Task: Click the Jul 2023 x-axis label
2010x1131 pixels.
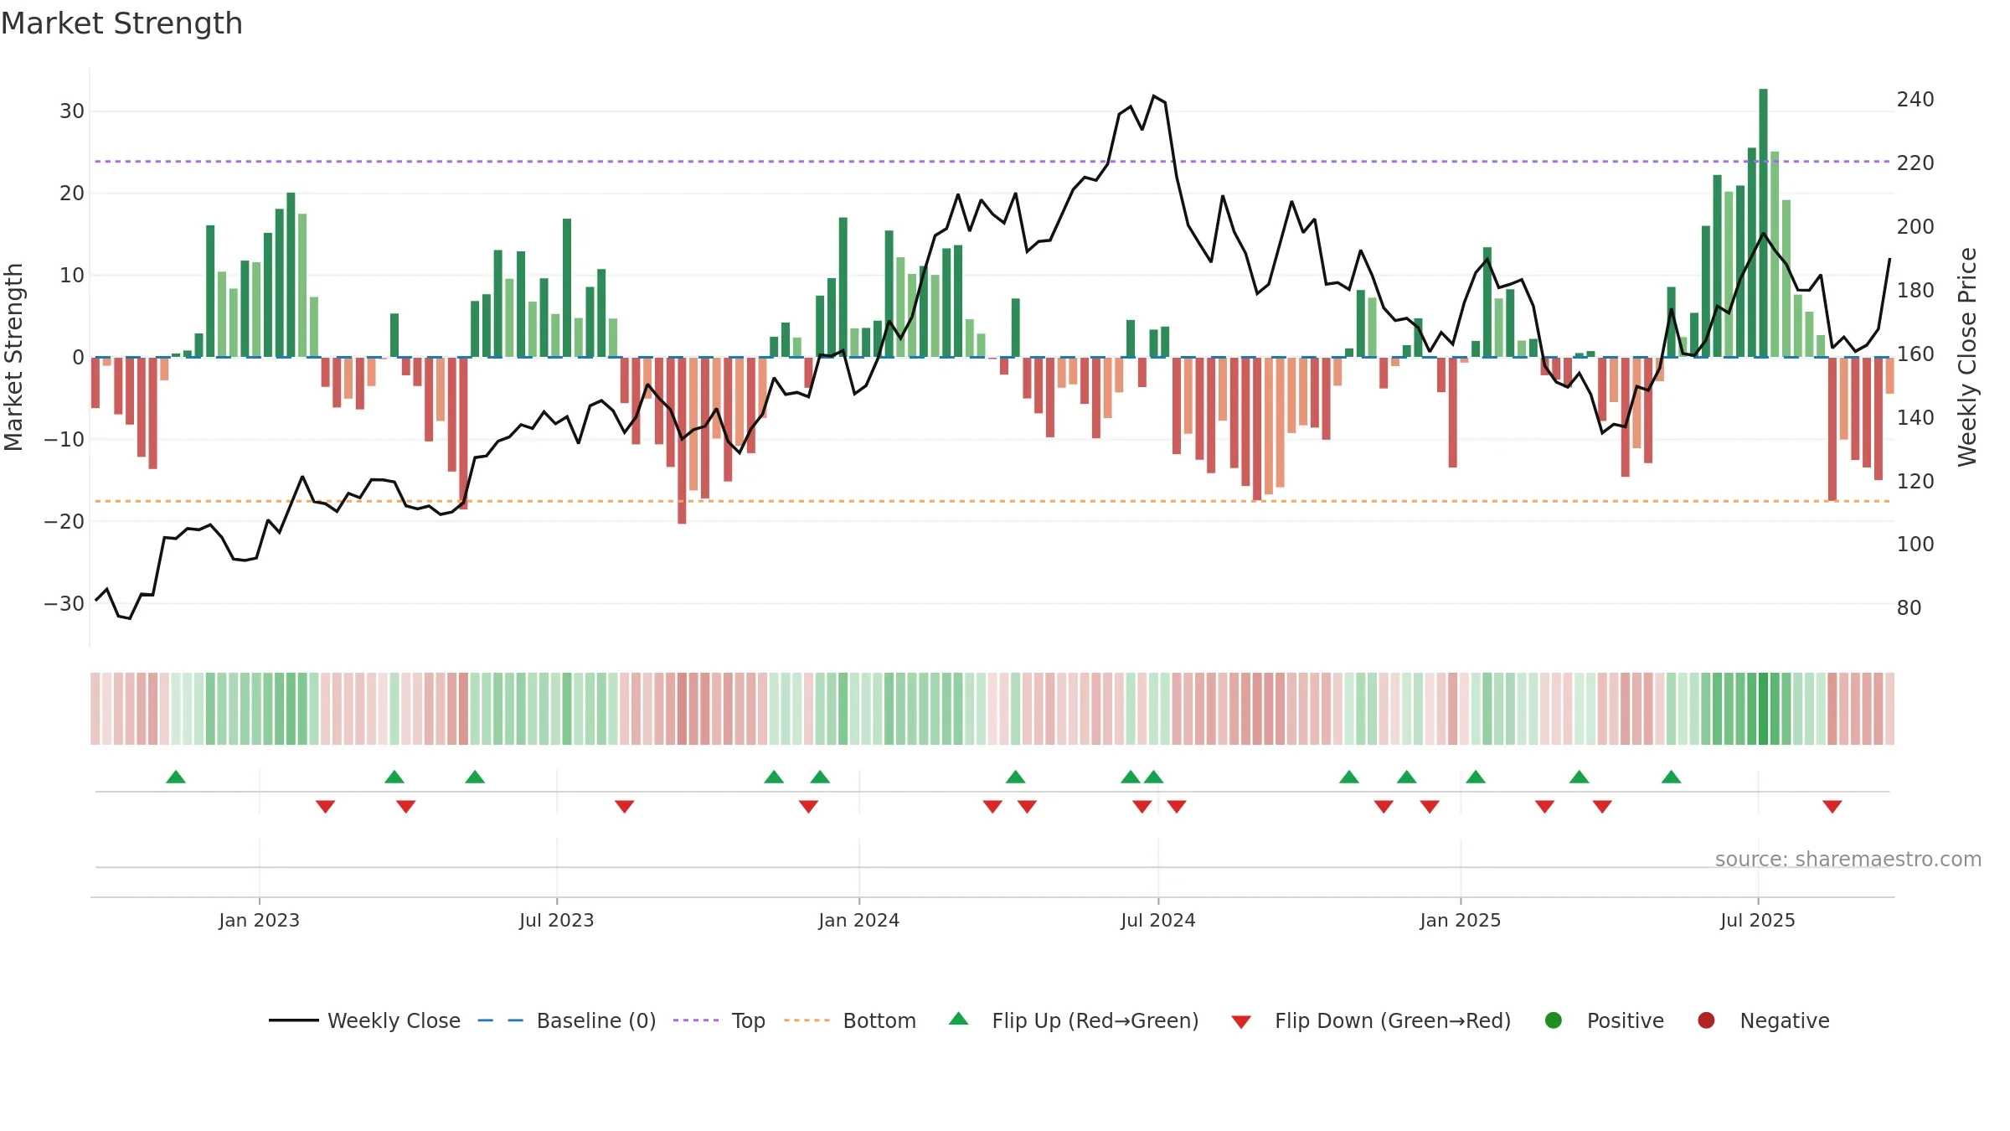Action: point(557,920)
